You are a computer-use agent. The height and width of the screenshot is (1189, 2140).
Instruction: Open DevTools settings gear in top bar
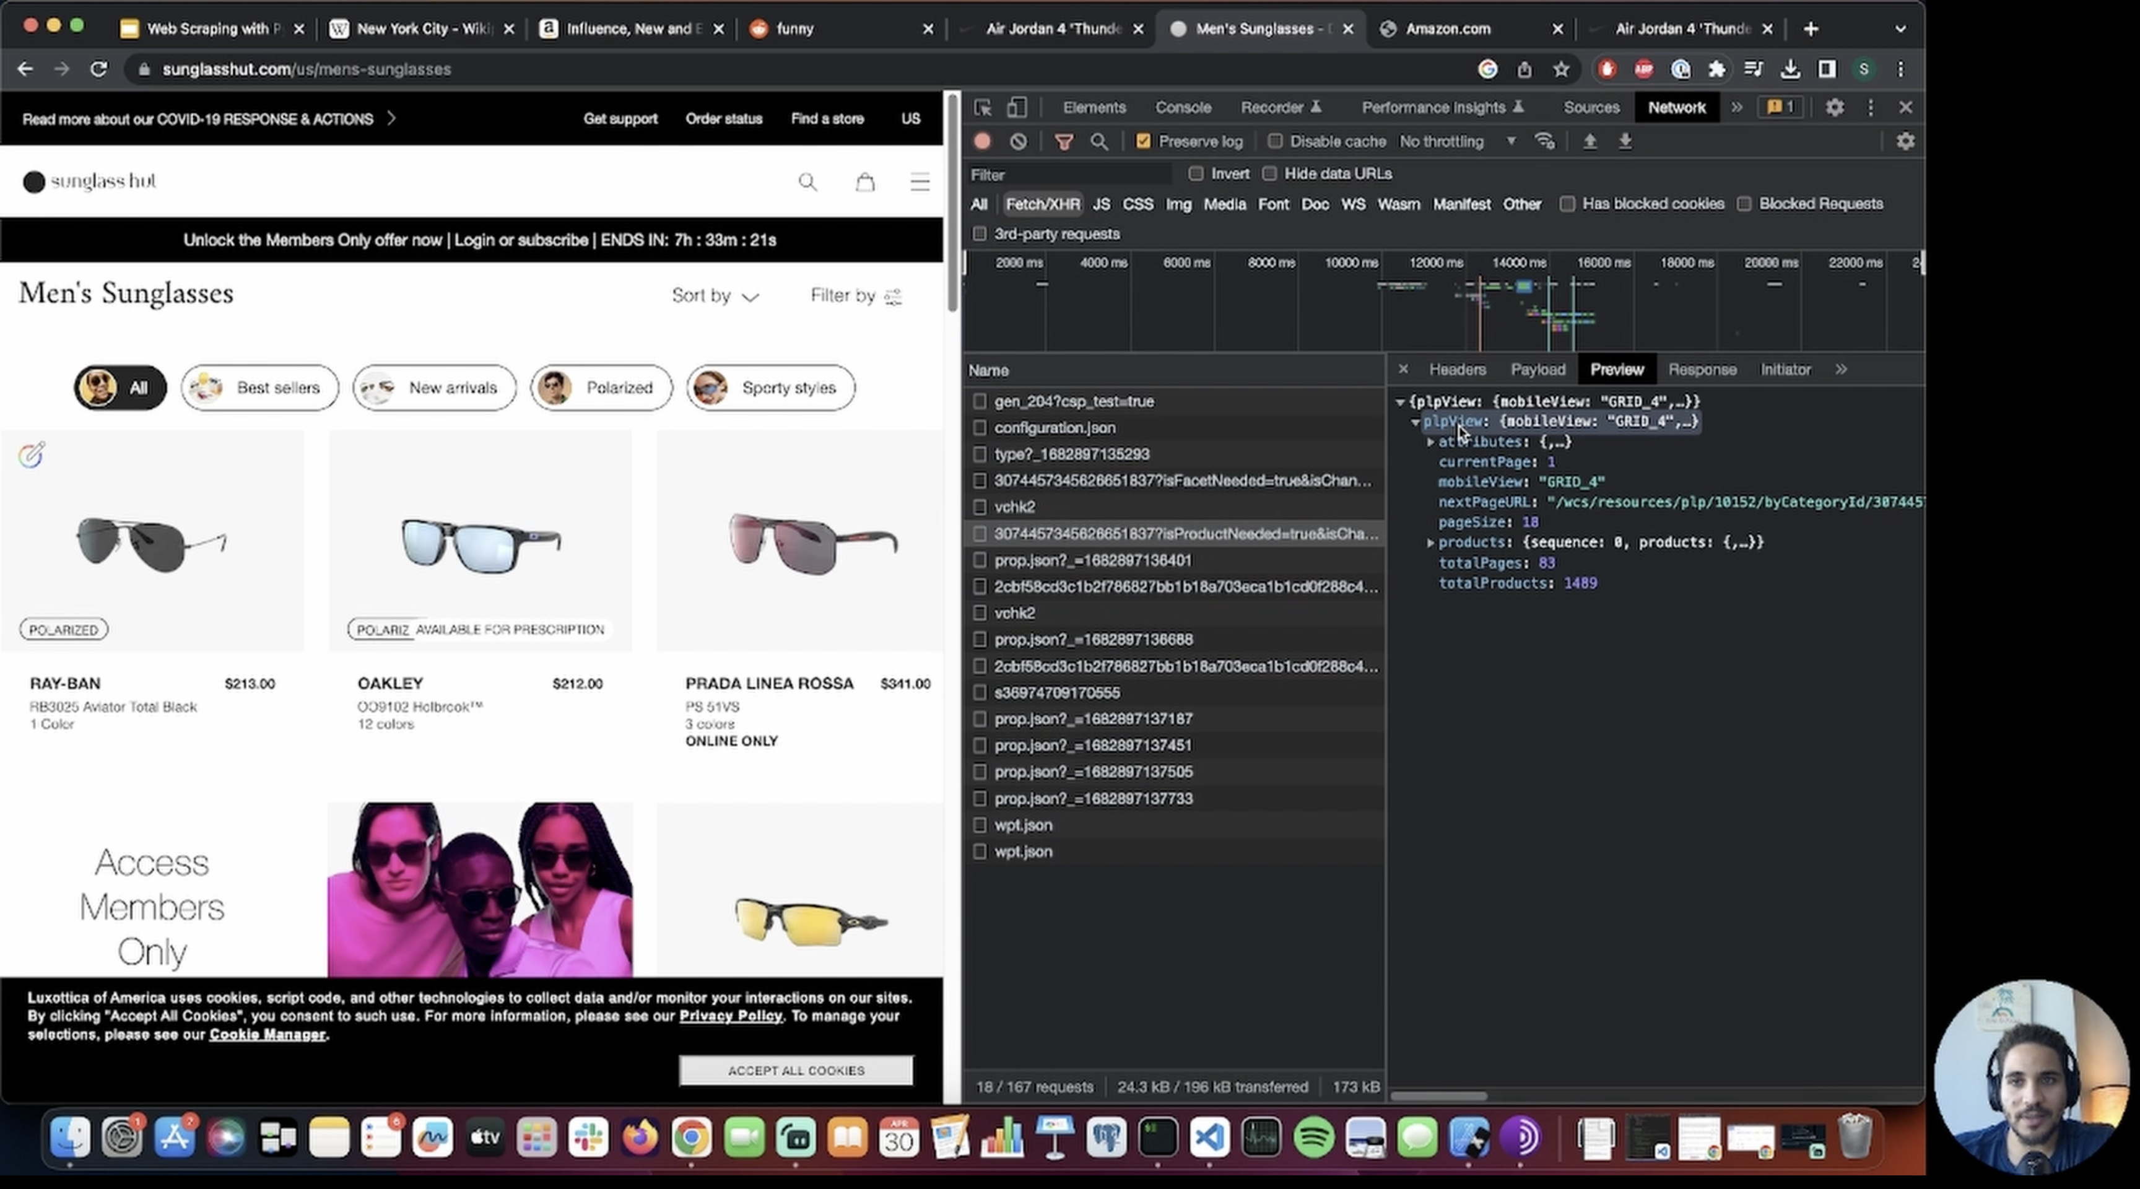click(1834, 107)
